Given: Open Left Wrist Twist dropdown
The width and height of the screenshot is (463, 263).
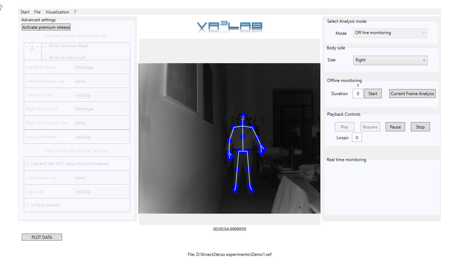Looking at the screenshot, I should point(101,67).
